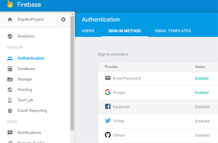Click the Google G logo
The height and width of the screenshot is (143, 218).
tap(108, 92)
